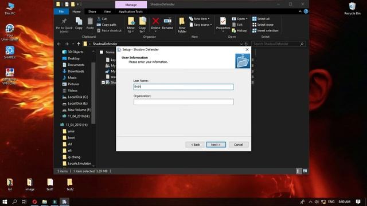
Task: Select the SHAREit desktop icon
Action: [x=10, y=52]
